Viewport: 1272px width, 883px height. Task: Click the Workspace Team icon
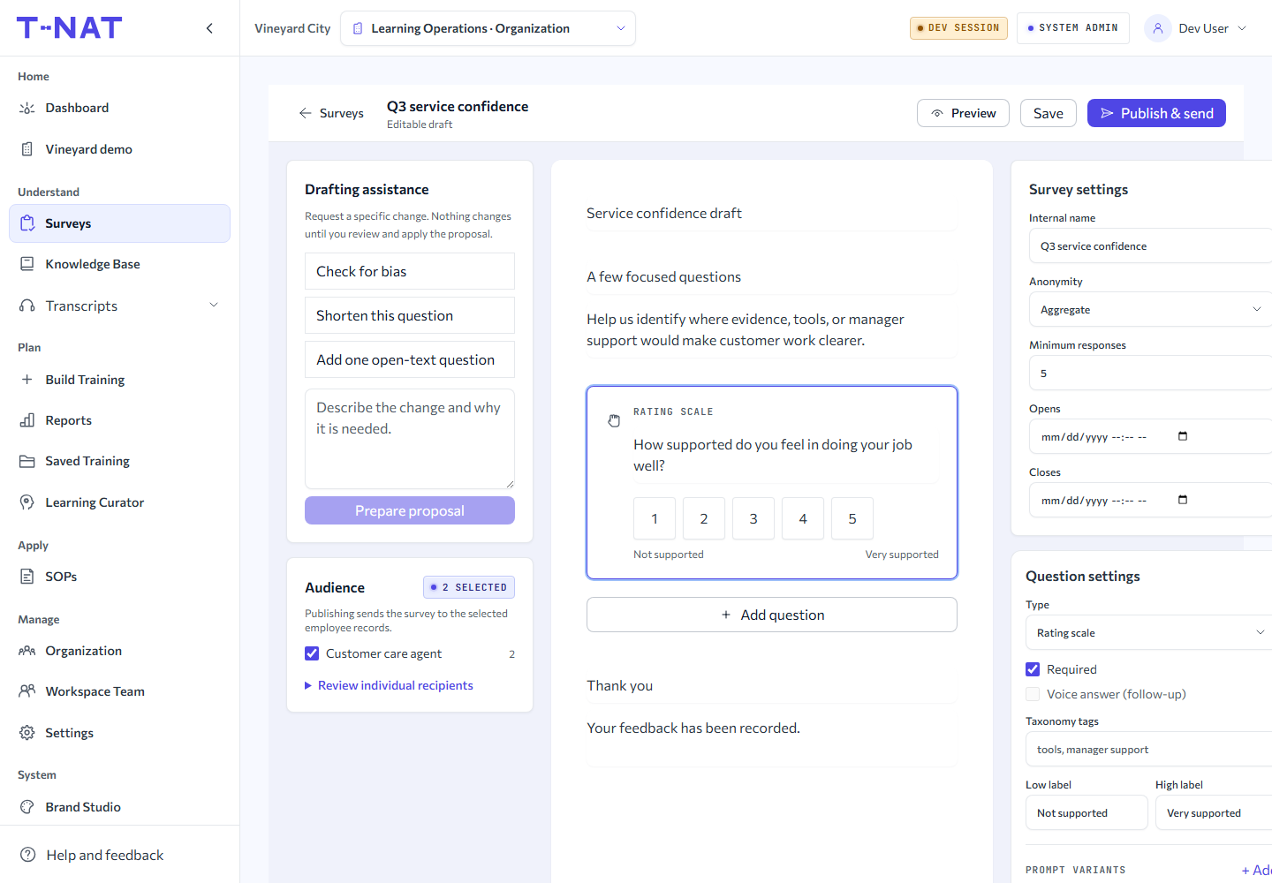click(x=27, y=691)
